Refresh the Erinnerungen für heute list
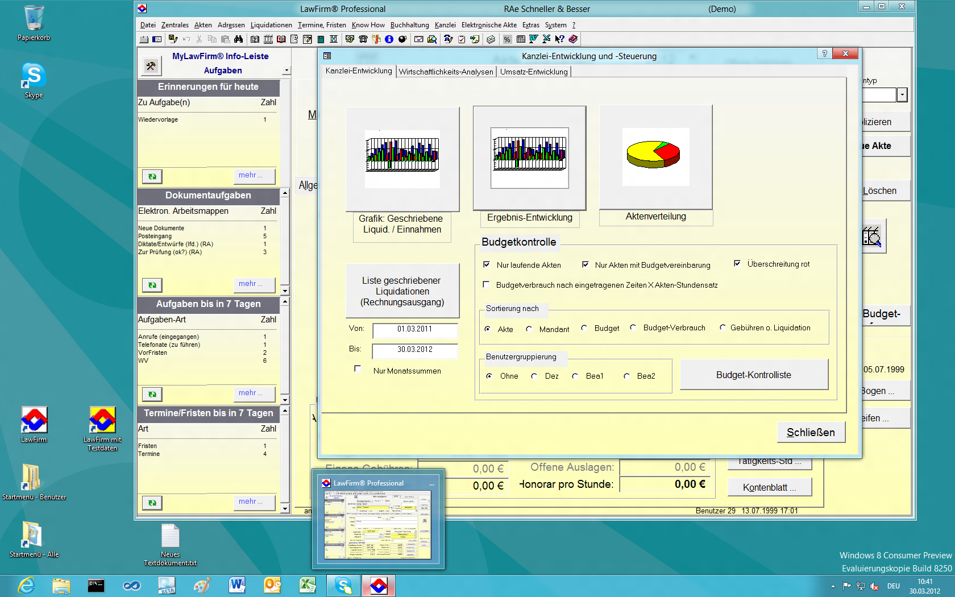Image resolution: width=955 pixels, height=597 pixels. pos(152,176)
